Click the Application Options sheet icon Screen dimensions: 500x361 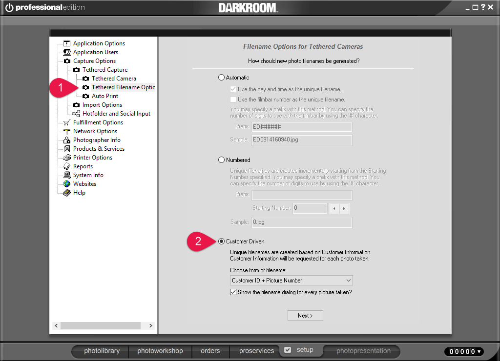point(66,43)
